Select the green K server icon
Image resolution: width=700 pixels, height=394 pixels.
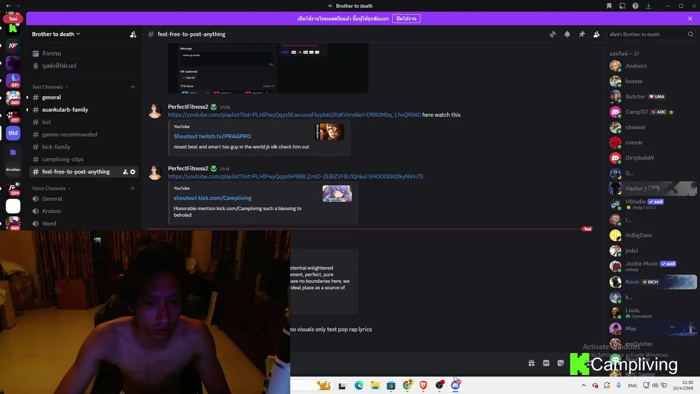[13, 28]
